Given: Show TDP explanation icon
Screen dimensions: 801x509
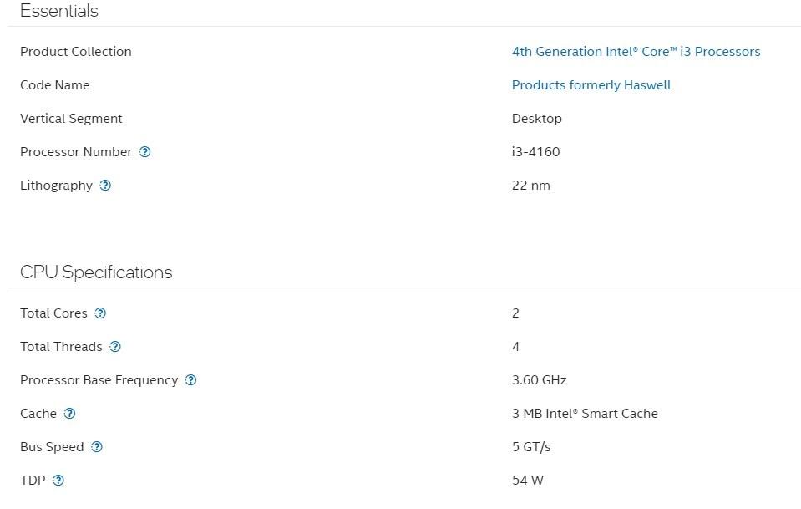Looking at the screenshot, I should 58,481.
